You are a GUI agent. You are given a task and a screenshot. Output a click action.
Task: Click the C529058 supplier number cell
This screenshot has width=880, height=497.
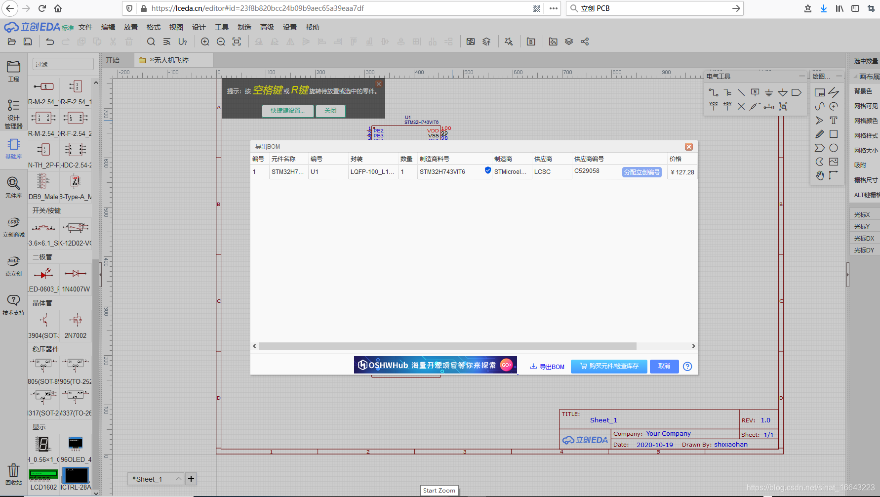[x=587, y=171]
